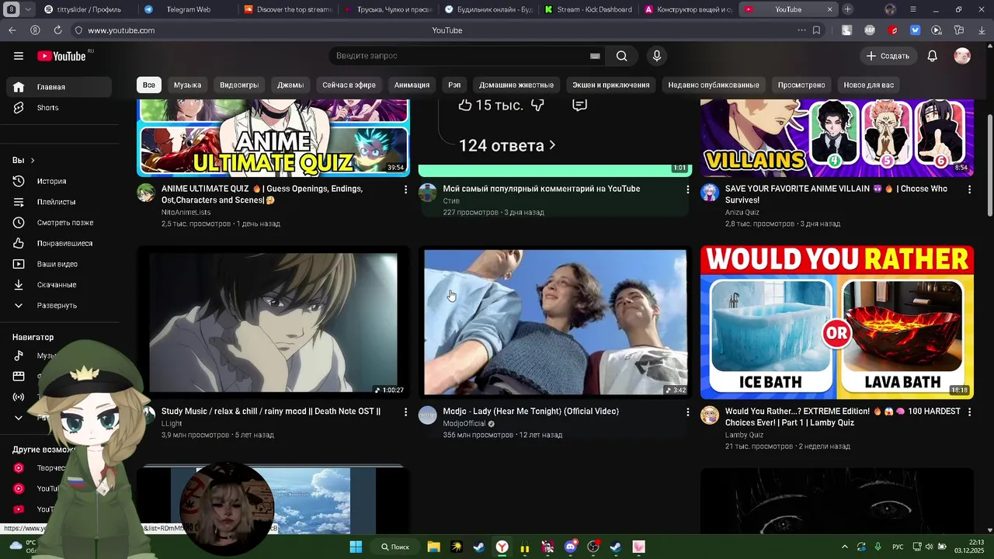
Task: Show hidden system tray icons chevron
Action: coord(845,547)
